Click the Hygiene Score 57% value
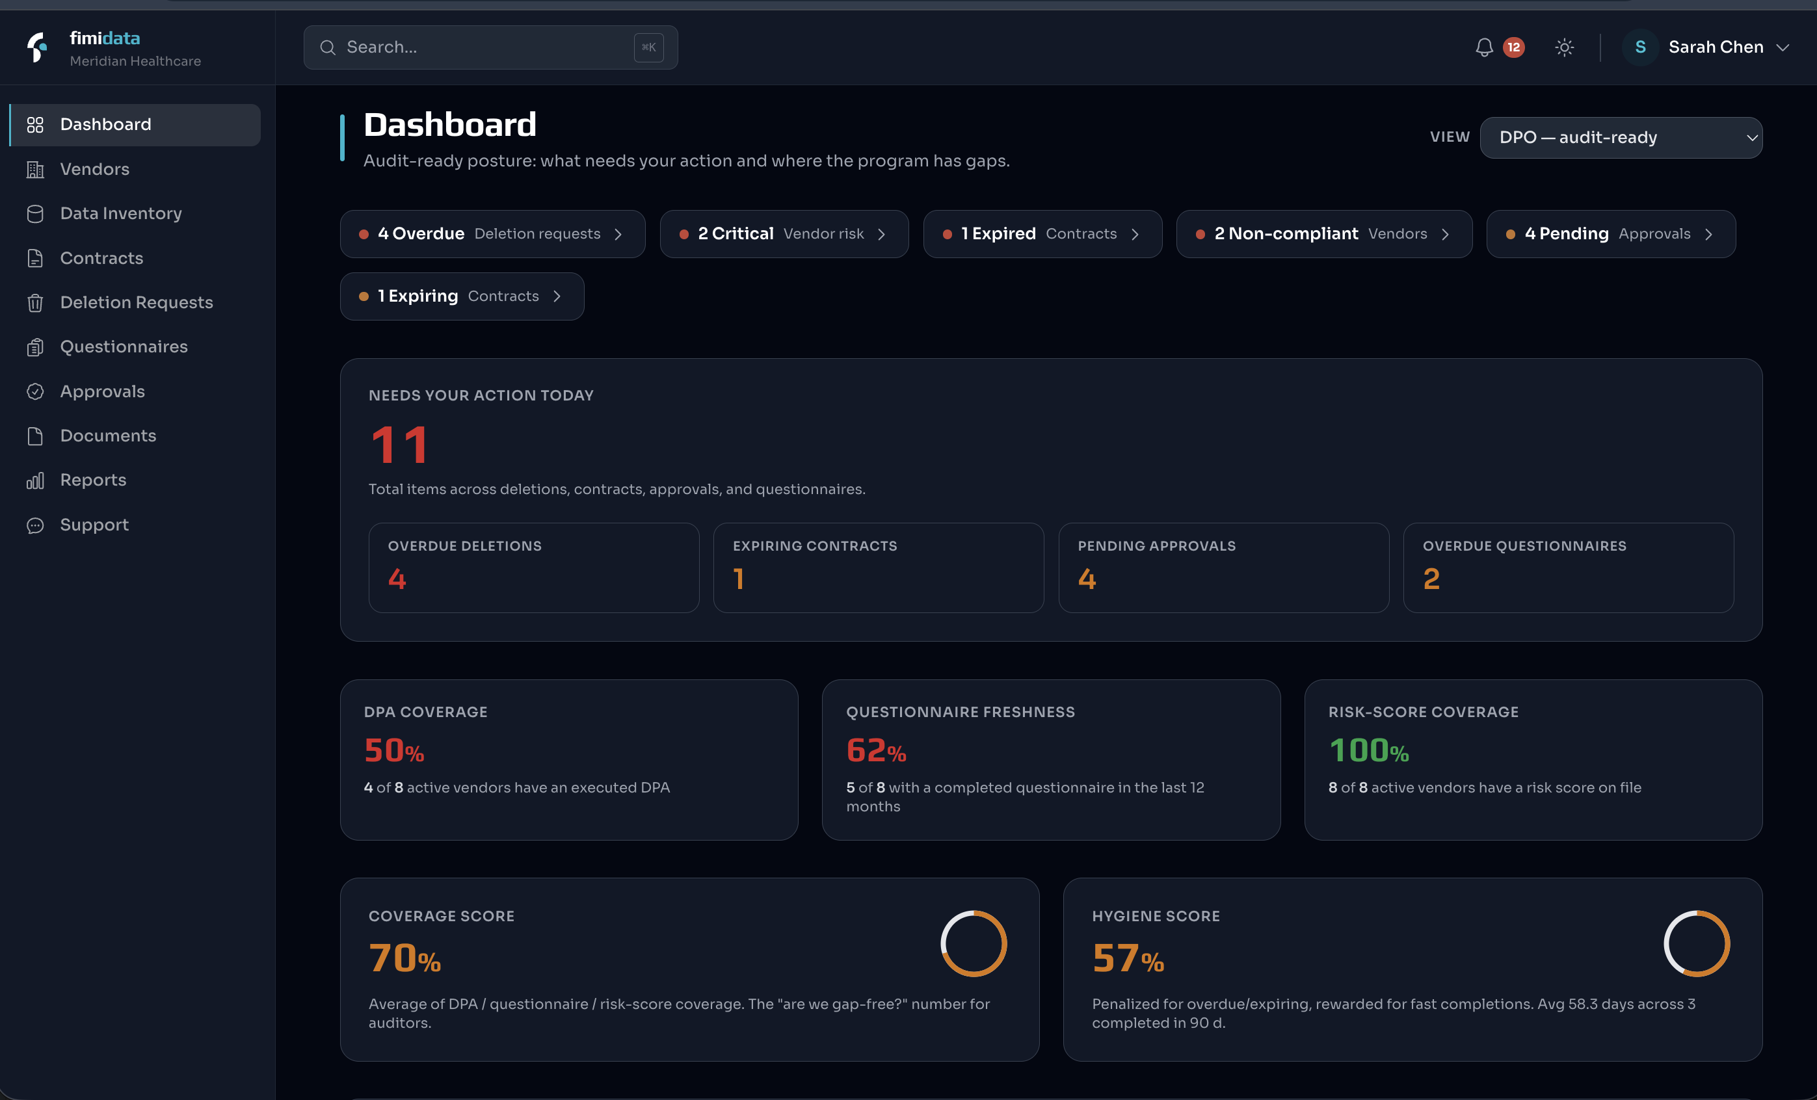This screenshot has width=1817, height=1100. pos(1128,958)
